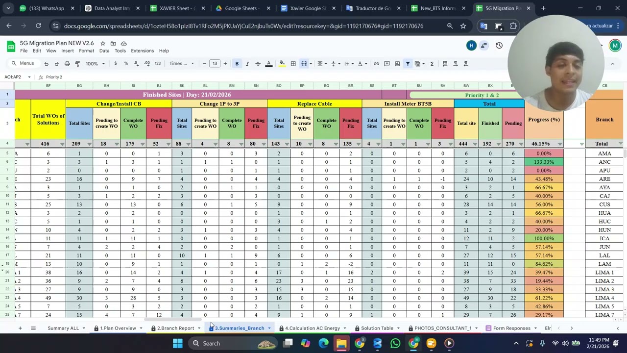Open WhatsApp from the Windows taskbar
The height and width of the screenshot is (353, 627).
click(395, 343)
